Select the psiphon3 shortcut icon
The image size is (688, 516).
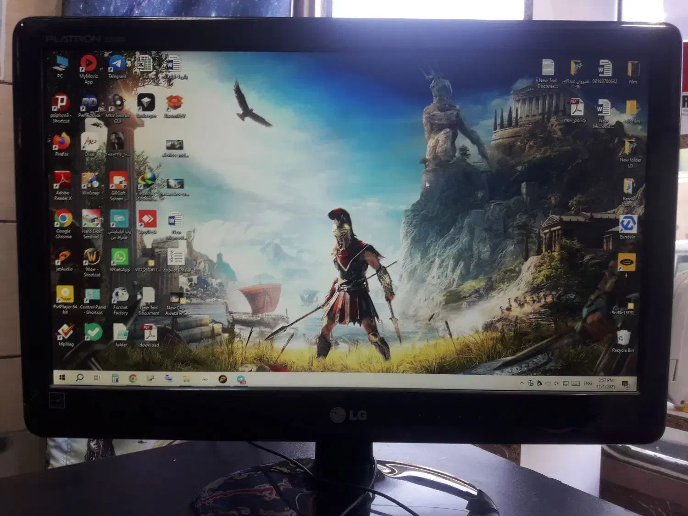pyautogui.click(x=61, y=108)
